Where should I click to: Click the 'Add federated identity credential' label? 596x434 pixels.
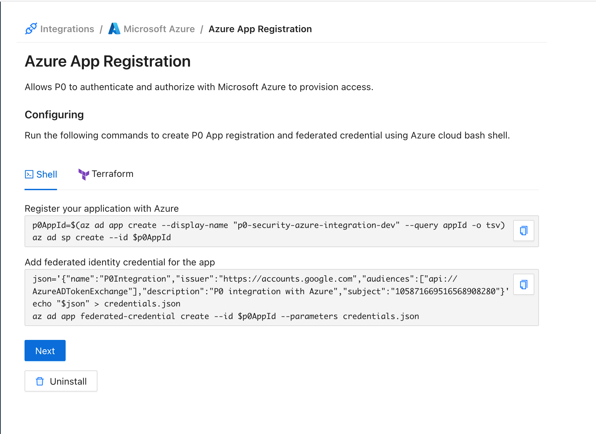120,262
